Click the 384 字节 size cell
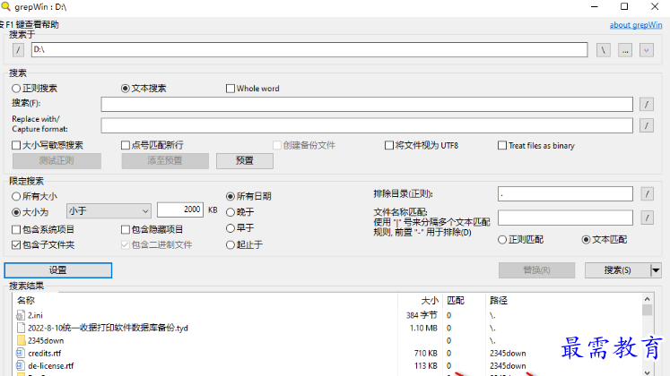Screen dimensions: 670x376 [422, 315]
